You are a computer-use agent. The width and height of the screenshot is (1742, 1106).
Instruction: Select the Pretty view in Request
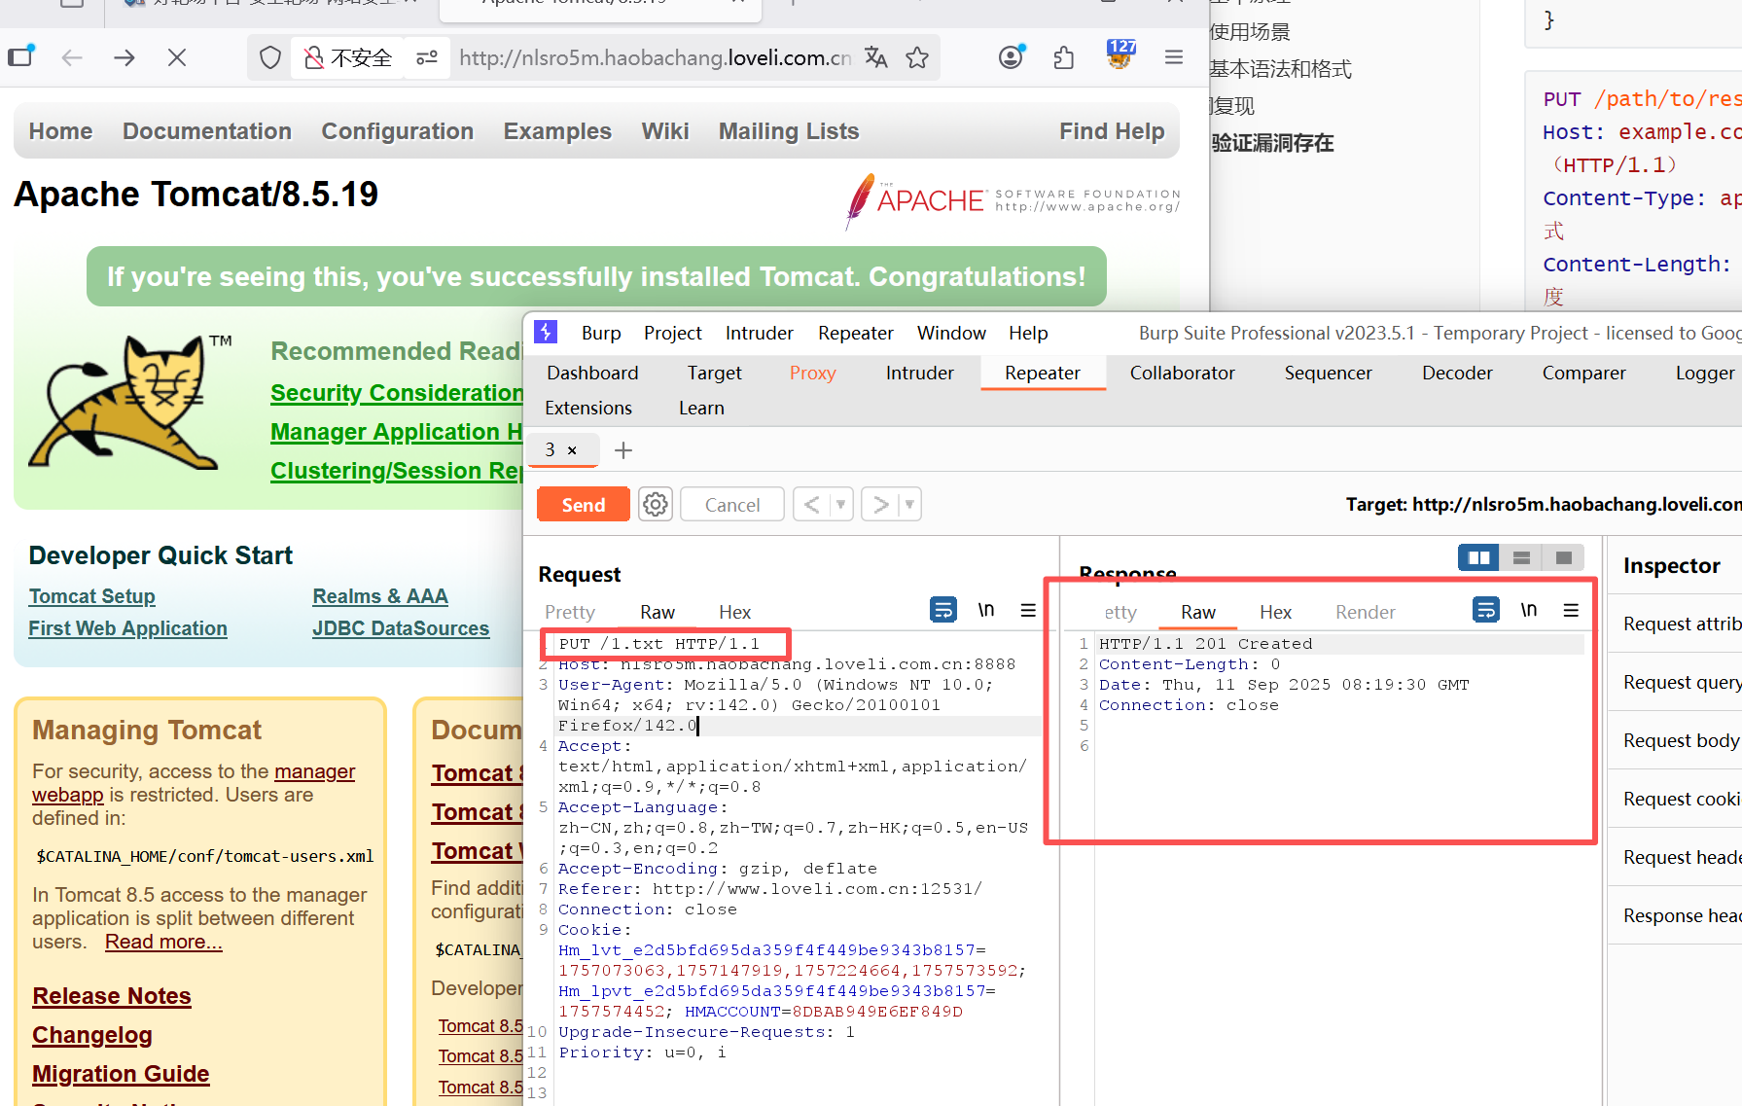coord(570,612)
